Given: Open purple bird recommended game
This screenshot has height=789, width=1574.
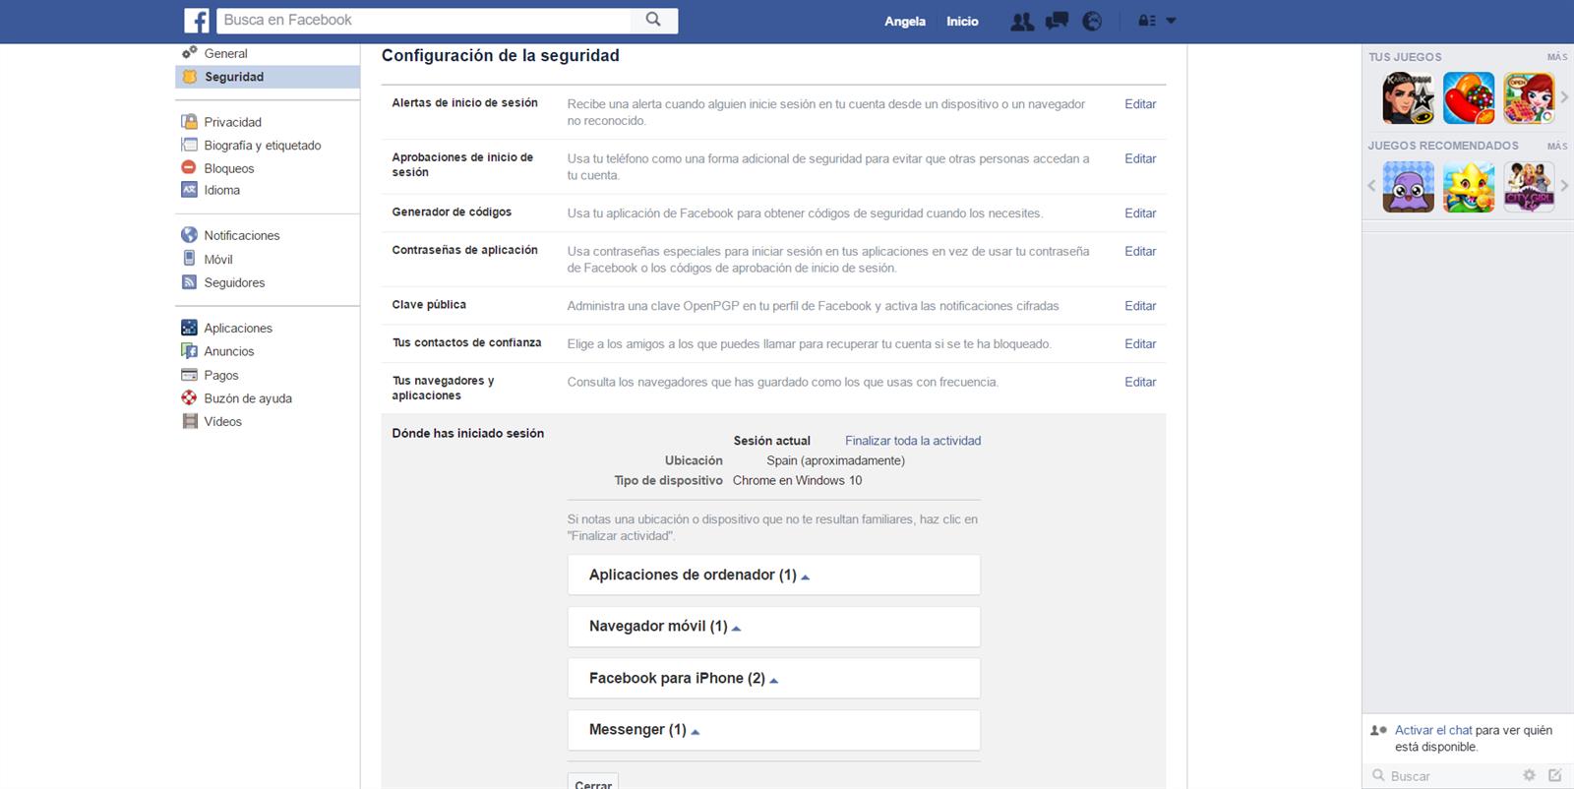Looking at the screenshot, I should (1409, 187).
